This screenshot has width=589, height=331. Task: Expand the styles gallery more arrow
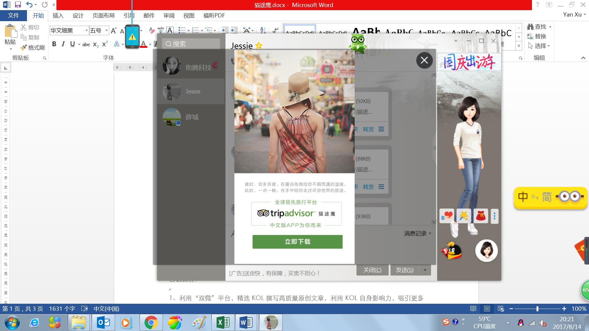point(519,46)
